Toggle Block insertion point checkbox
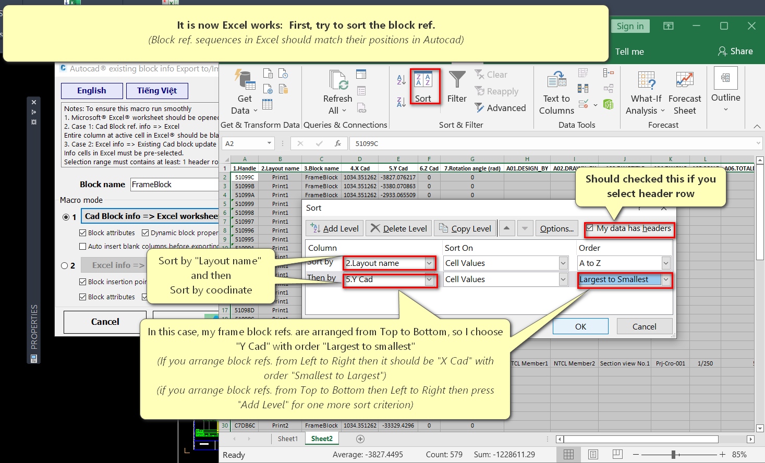765x463 pixels. 83,282
